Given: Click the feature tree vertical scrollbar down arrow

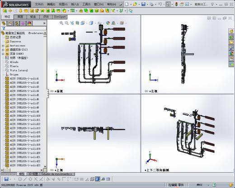Looking at the screenshot, I should (x=45, y=166).
